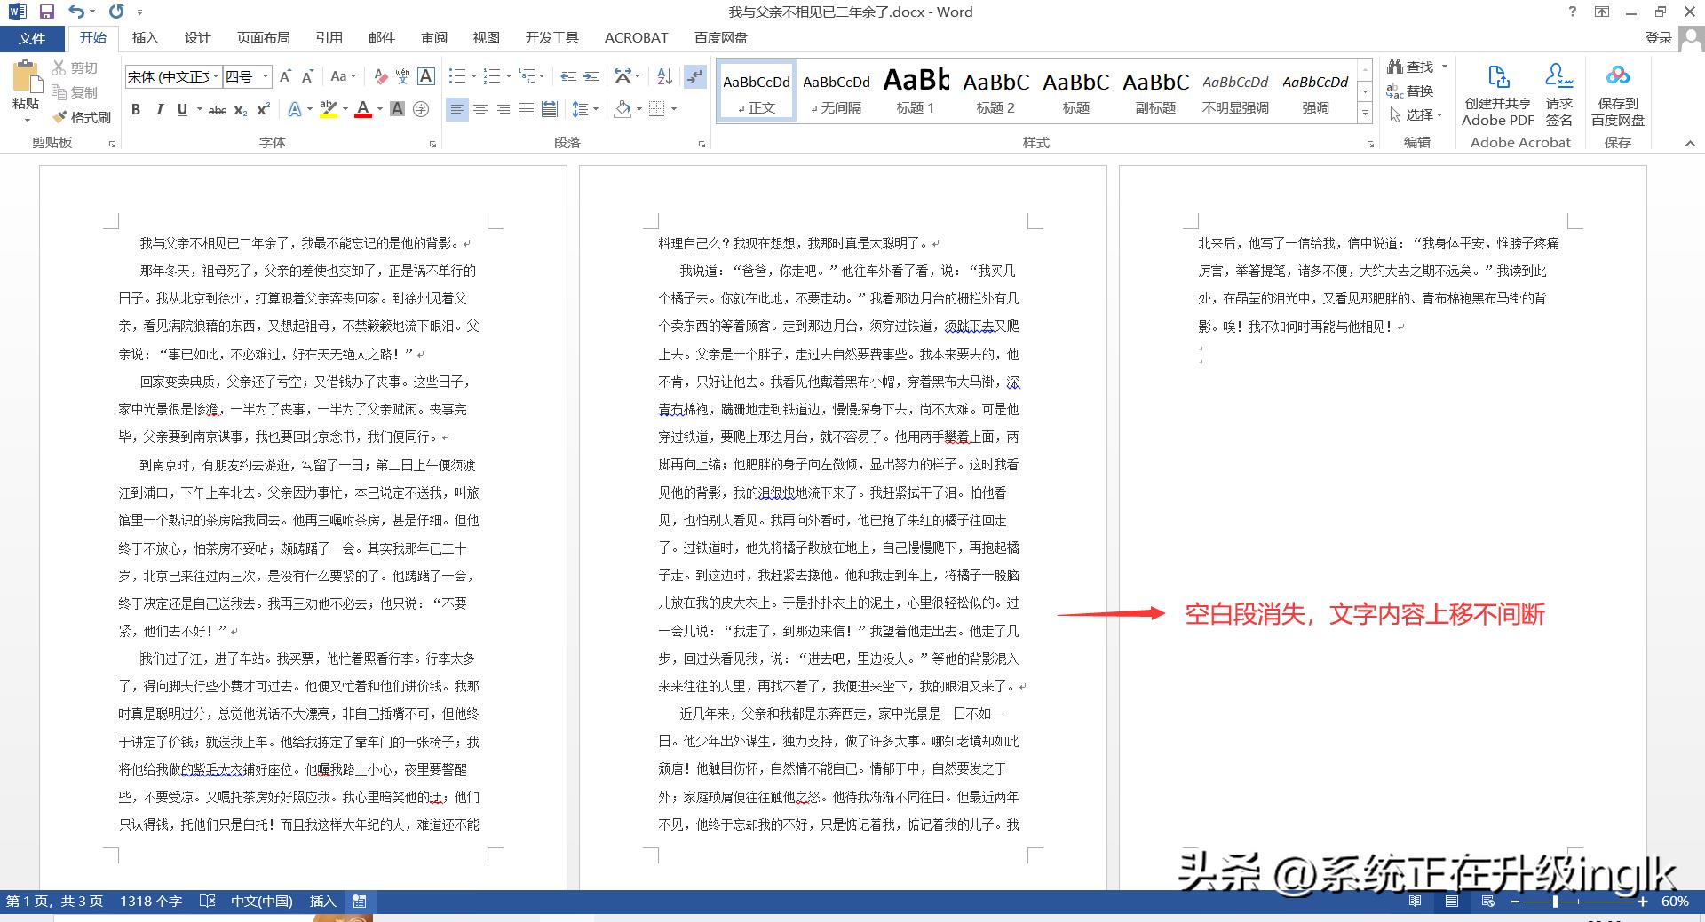
Task: Toggle subscript formatting
Action: click(x=241, y=109)
